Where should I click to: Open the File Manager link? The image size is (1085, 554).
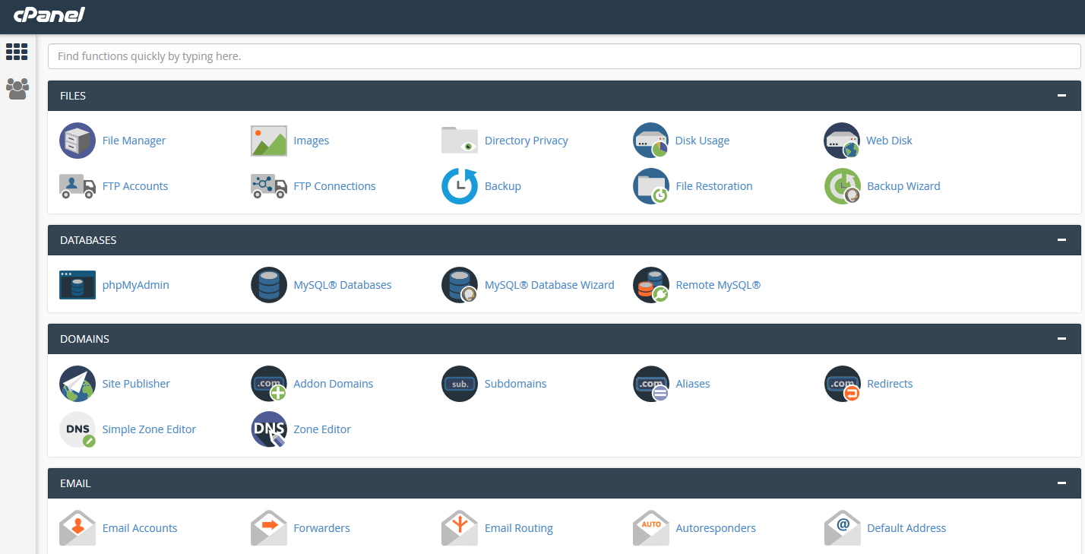134,141
